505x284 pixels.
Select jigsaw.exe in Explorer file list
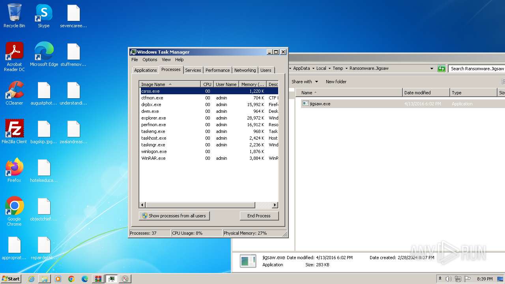[x=320, y=104]
